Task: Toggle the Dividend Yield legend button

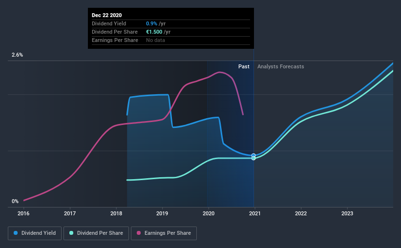Action: point(35,233)
